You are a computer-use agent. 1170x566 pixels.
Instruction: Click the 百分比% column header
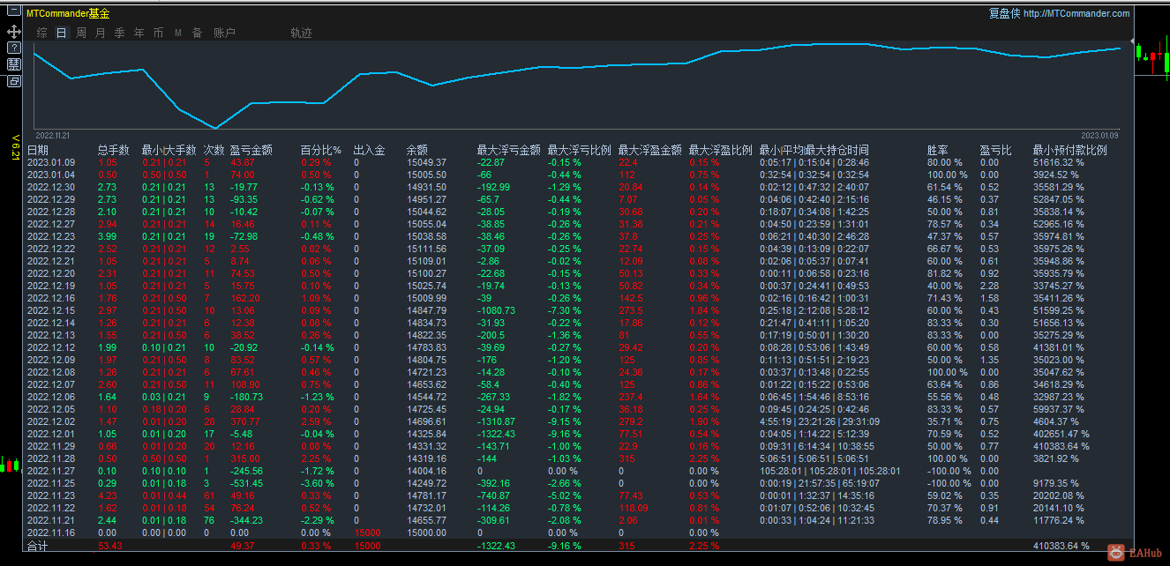click(320, 150)
